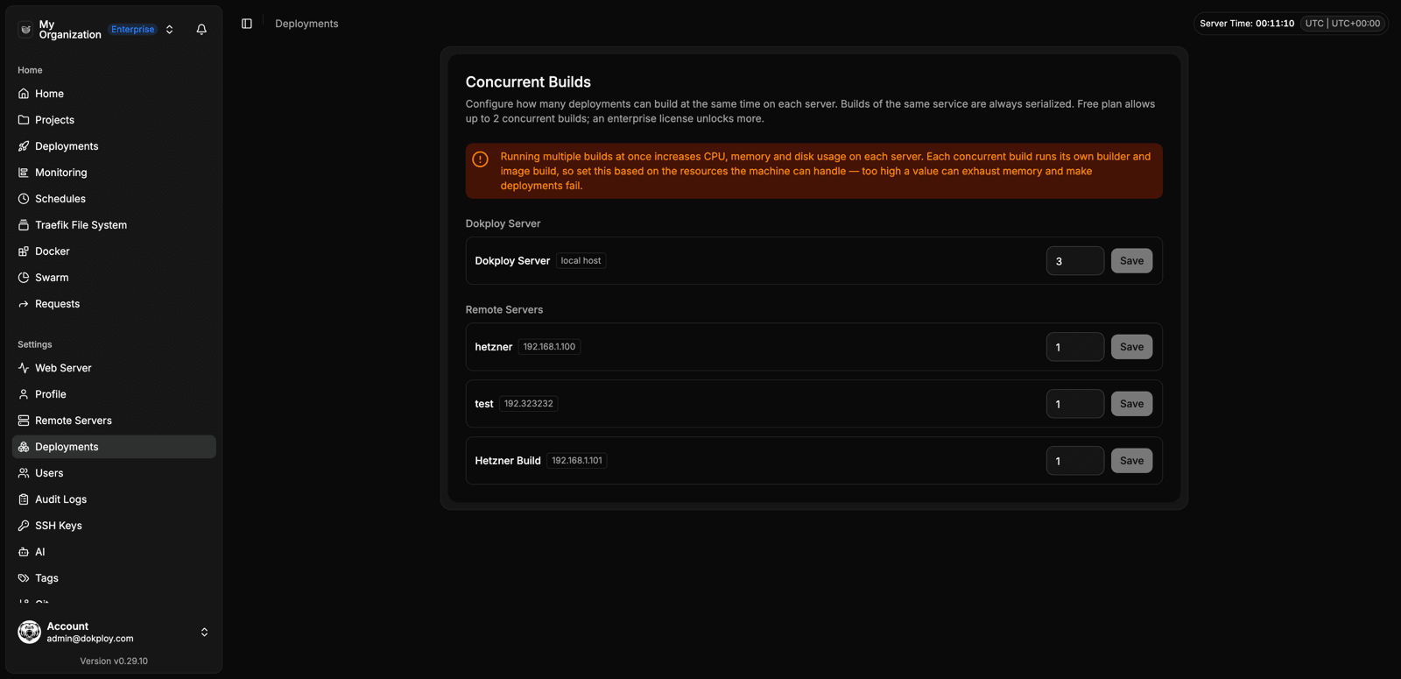Viewport: 1401px width, 679px height.
Task: Click the Web Server activity icon
Action: pos(24,368)
